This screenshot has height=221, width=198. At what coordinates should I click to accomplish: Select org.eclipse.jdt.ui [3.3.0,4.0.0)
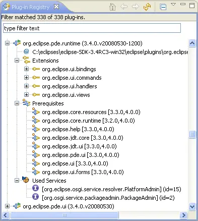click(79, 146)
